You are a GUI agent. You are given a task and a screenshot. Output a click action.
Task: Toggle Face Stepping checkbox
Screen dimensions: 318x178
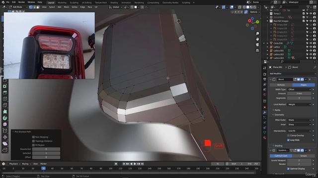33,137
